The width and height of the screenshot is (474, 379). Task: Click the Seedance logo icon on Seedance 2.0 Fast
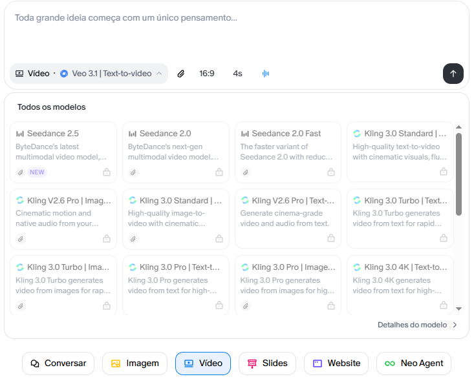245,134
